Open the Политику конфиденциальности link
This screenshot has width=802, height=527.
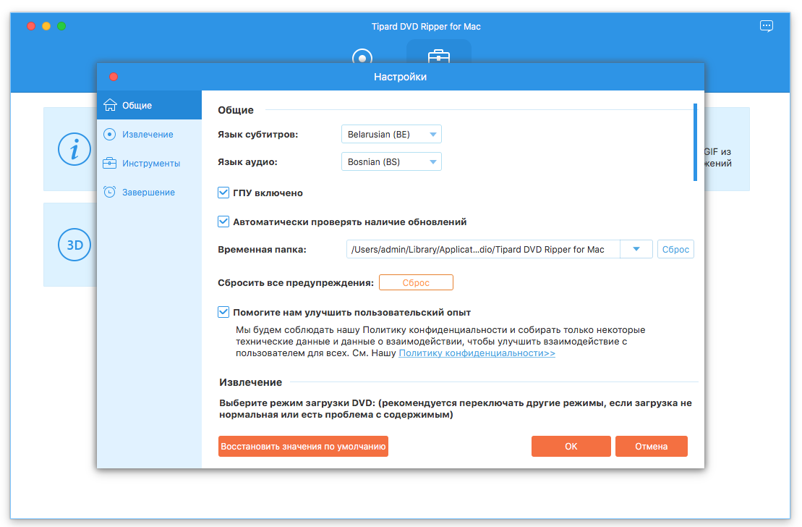(477, 353)
